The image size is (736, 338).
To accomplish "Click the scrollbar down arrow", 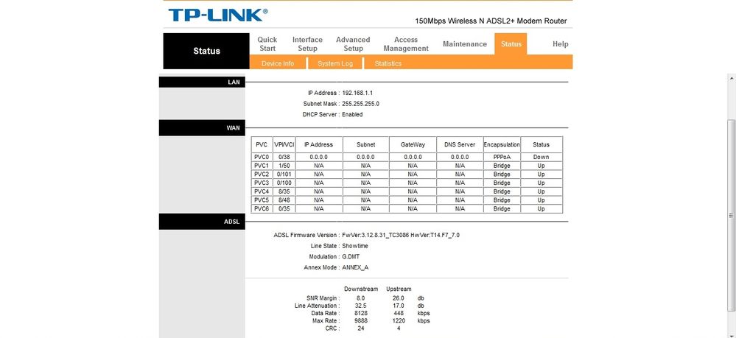I will pos(730,333).
